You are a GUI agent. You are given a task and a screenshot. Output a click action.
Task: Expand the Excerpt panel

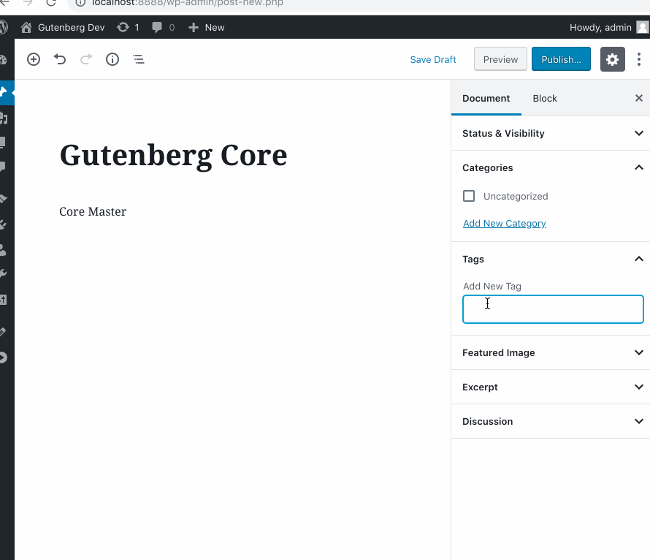550,387
